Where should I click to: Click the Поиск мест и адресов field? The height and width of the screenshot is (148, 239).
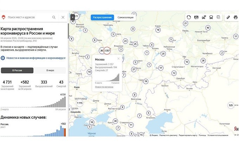click(x=28, y=17)
